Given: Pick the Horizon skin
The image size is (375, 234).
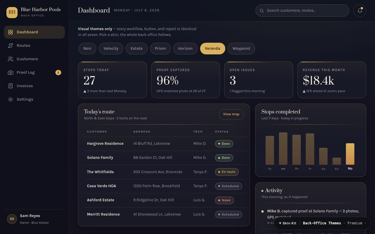Looking at the screenshot, I should 185,49.
